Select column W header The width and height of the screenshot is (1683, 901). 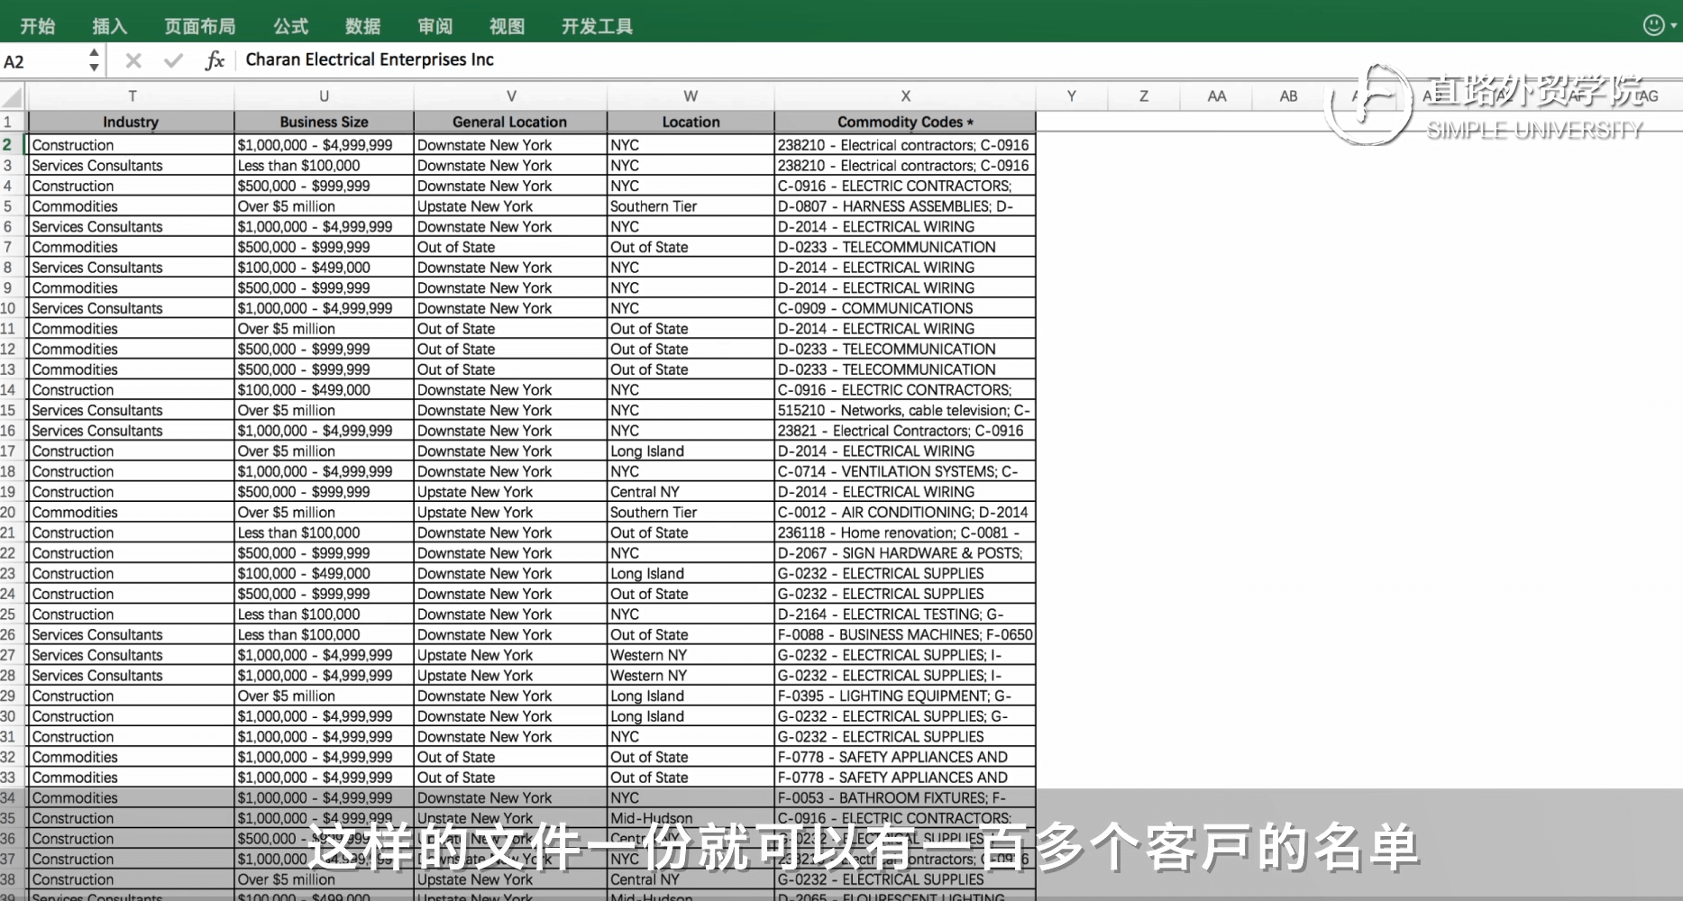pos(691,96)
